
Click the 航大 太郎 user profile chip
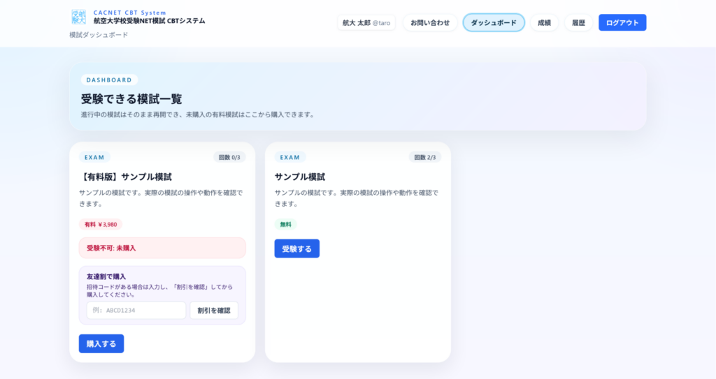click(366, 22)
